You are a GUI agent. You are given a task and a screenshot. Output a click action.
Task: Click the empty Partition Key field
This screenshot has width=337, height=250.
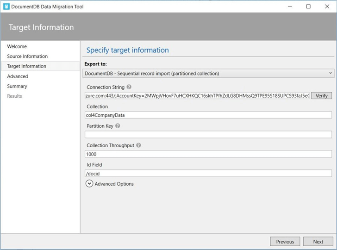(x=208, y=135)
